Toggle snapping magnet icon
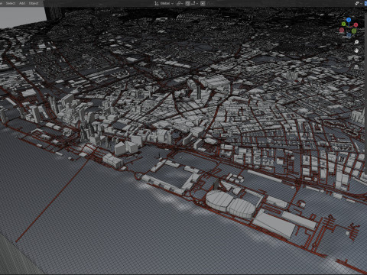The height and width of the screenshot is (275, 367). point(188,4)
